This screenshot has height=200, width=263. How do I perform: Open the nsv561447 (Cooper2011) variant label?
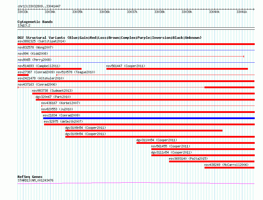pos(126,66)
